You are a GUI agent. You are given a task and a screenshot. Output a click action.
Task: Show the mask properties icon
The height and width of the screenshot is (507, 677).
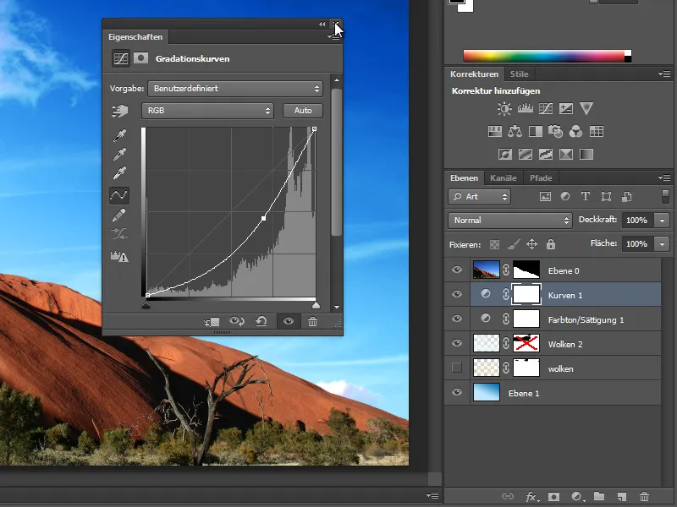pos(140,57)
